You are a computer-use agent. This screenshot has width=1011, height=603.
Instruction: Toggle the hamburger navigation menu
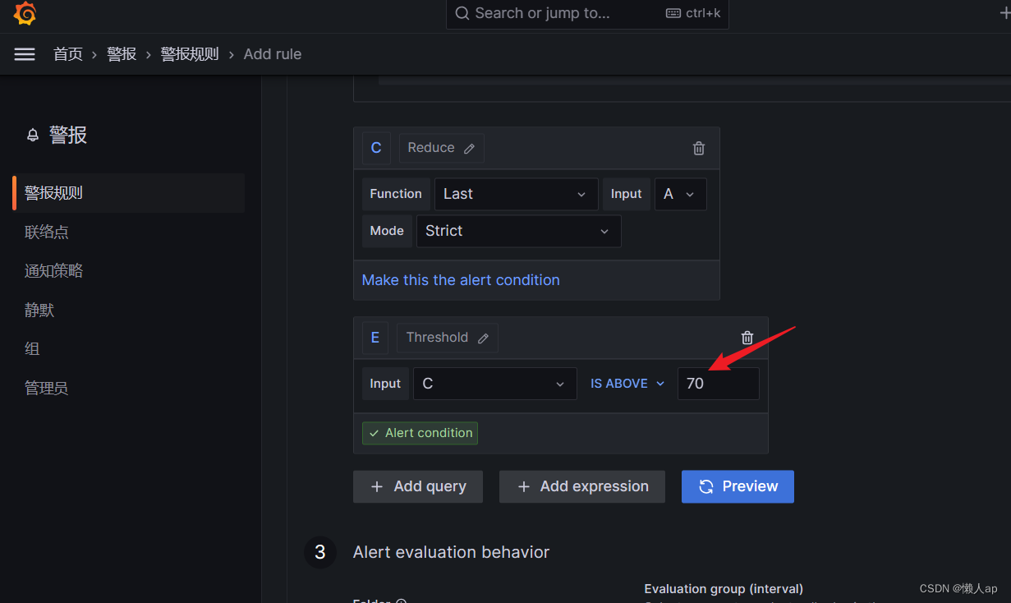25,54
